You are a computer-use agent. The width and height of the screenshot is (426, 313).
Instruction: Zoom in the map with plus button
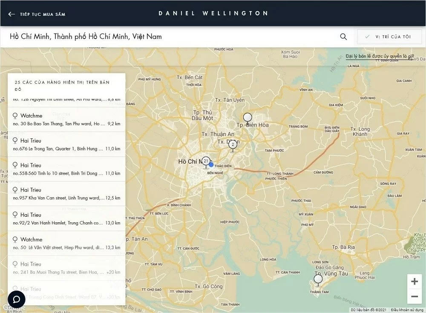(x=414, y=281)
